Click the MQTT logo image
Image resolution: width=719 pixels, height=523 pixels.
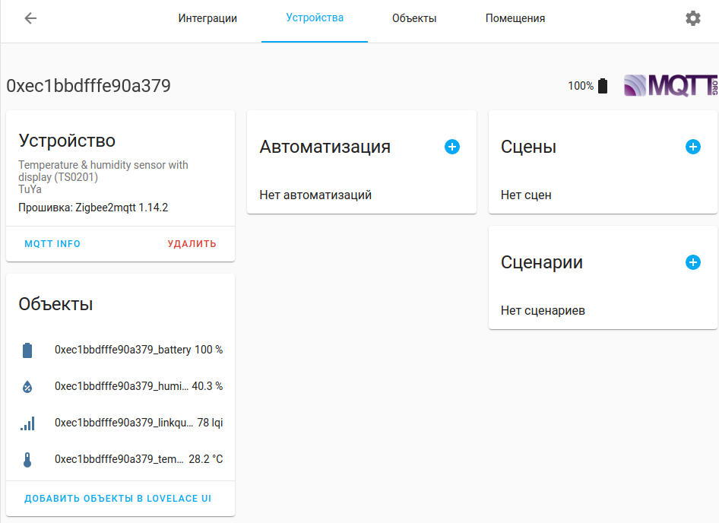click(x=670, y=86)
